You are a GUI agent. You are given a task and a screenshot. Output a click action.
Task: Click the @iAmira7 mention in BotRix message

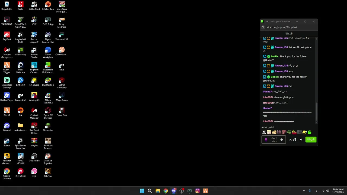(x=268, y=60)
